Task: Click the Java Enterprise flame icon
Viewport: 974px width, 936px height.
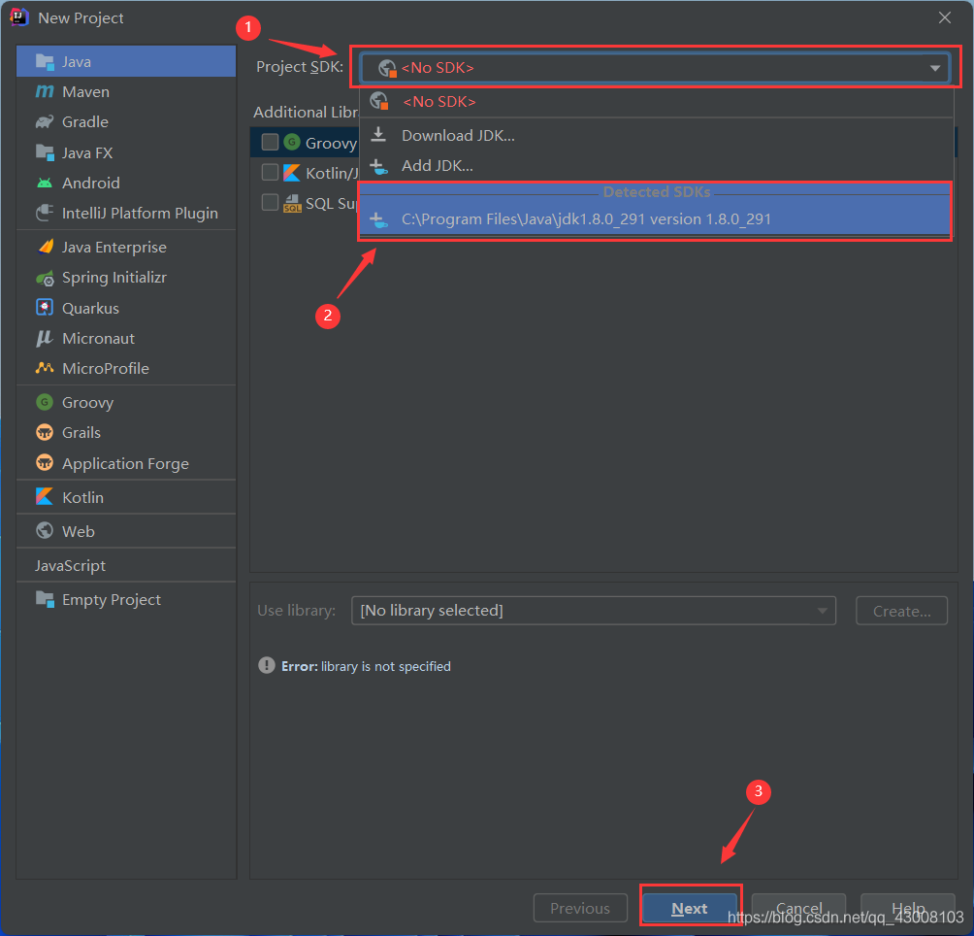Action: pos(46,247)
